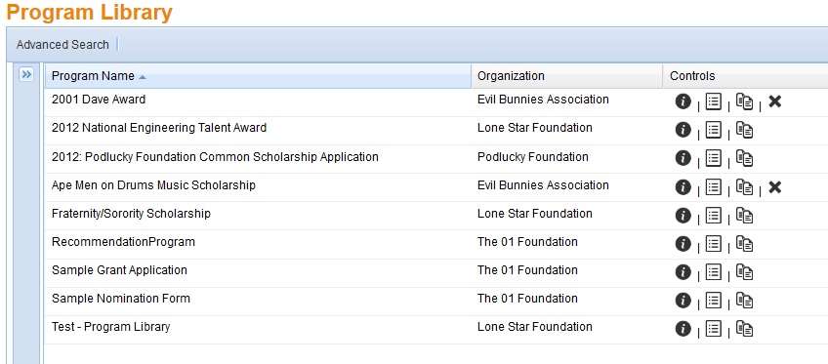Select the Sample Grant Application row
This screenshot has height=364, width=828.
pos(436,272)
